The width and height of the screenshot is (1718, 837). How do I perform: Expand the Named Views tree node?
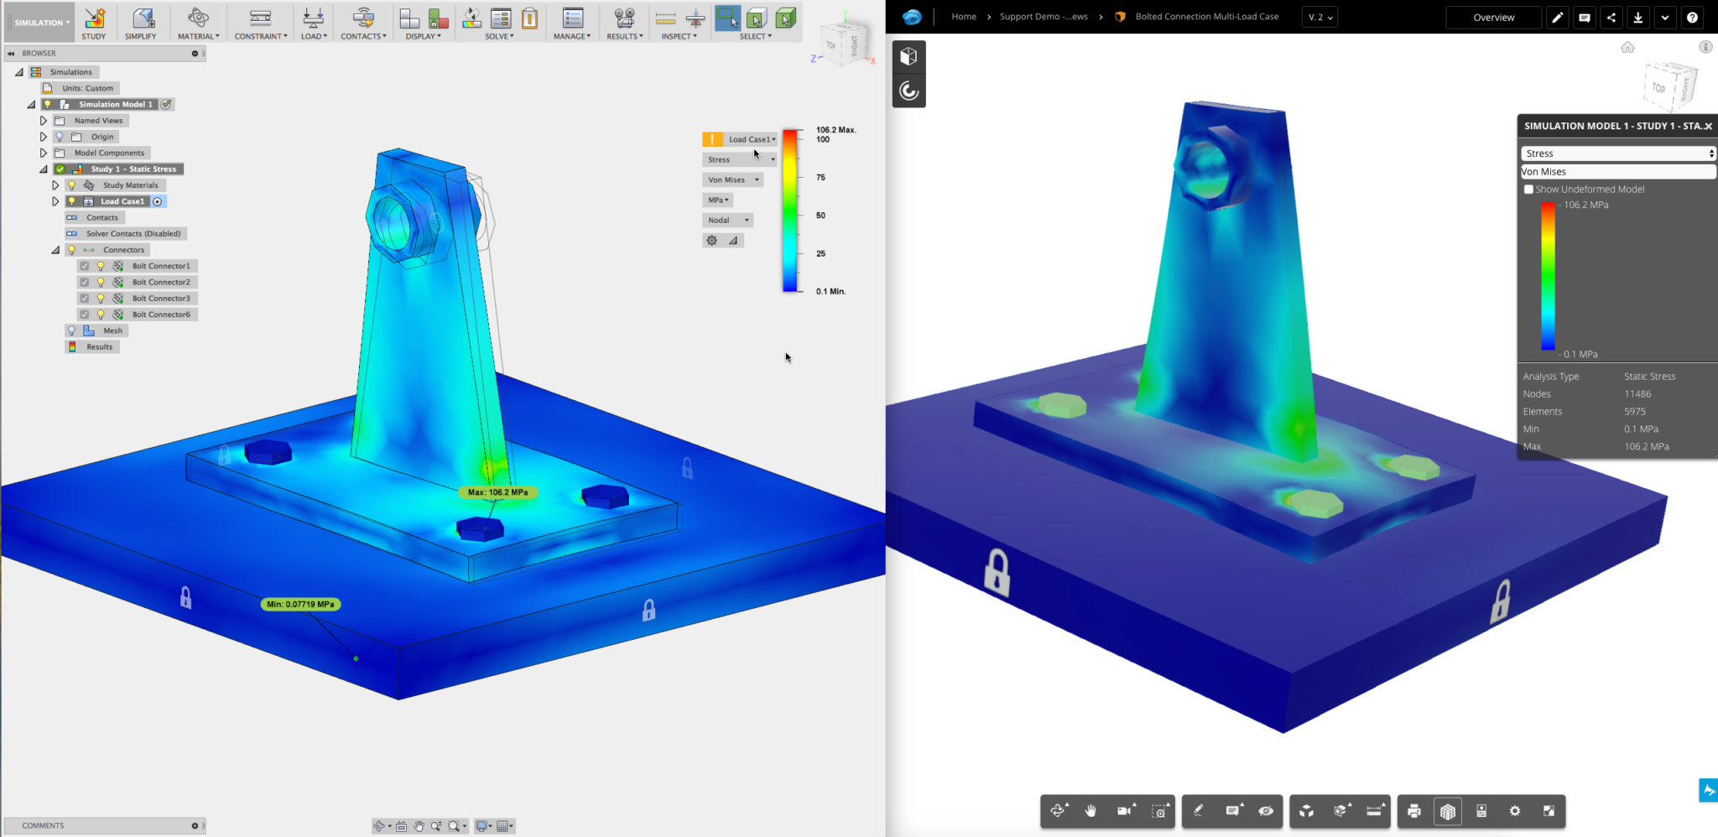tap(44, 121)
